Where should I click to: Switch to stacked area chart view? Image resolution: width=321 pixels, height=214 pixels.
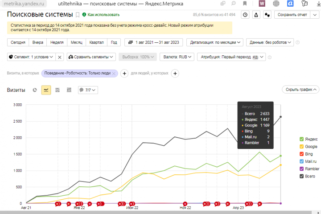point(58,90)
